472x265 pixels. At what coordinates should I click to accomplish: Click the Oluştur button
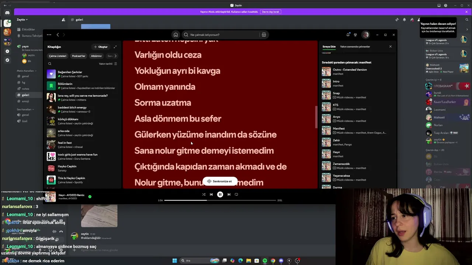pyautogui.click(x=101, y=47)
